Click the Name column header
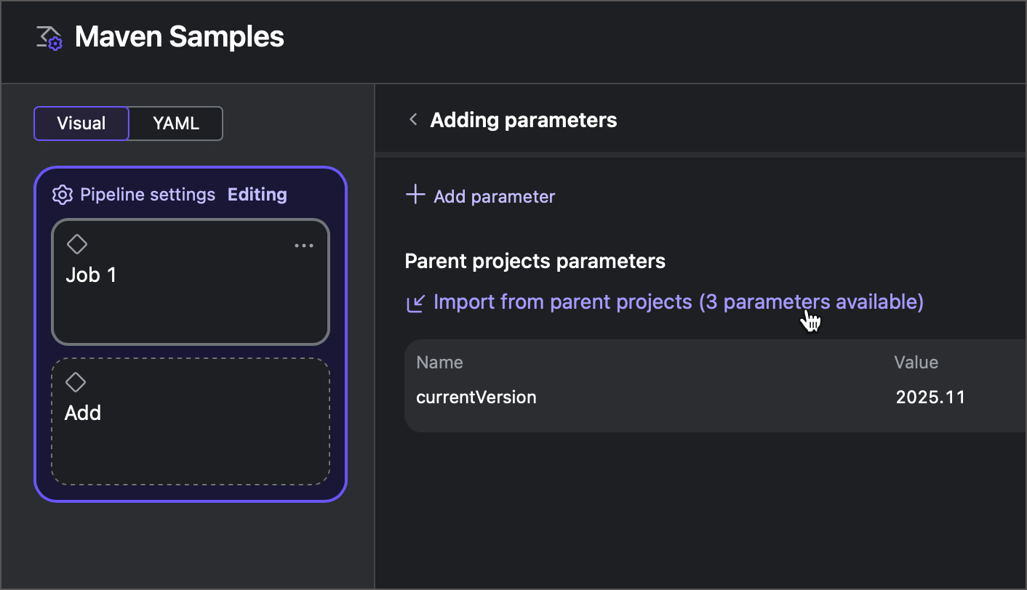The image size is (1027, 590). [x=439, y=362]
